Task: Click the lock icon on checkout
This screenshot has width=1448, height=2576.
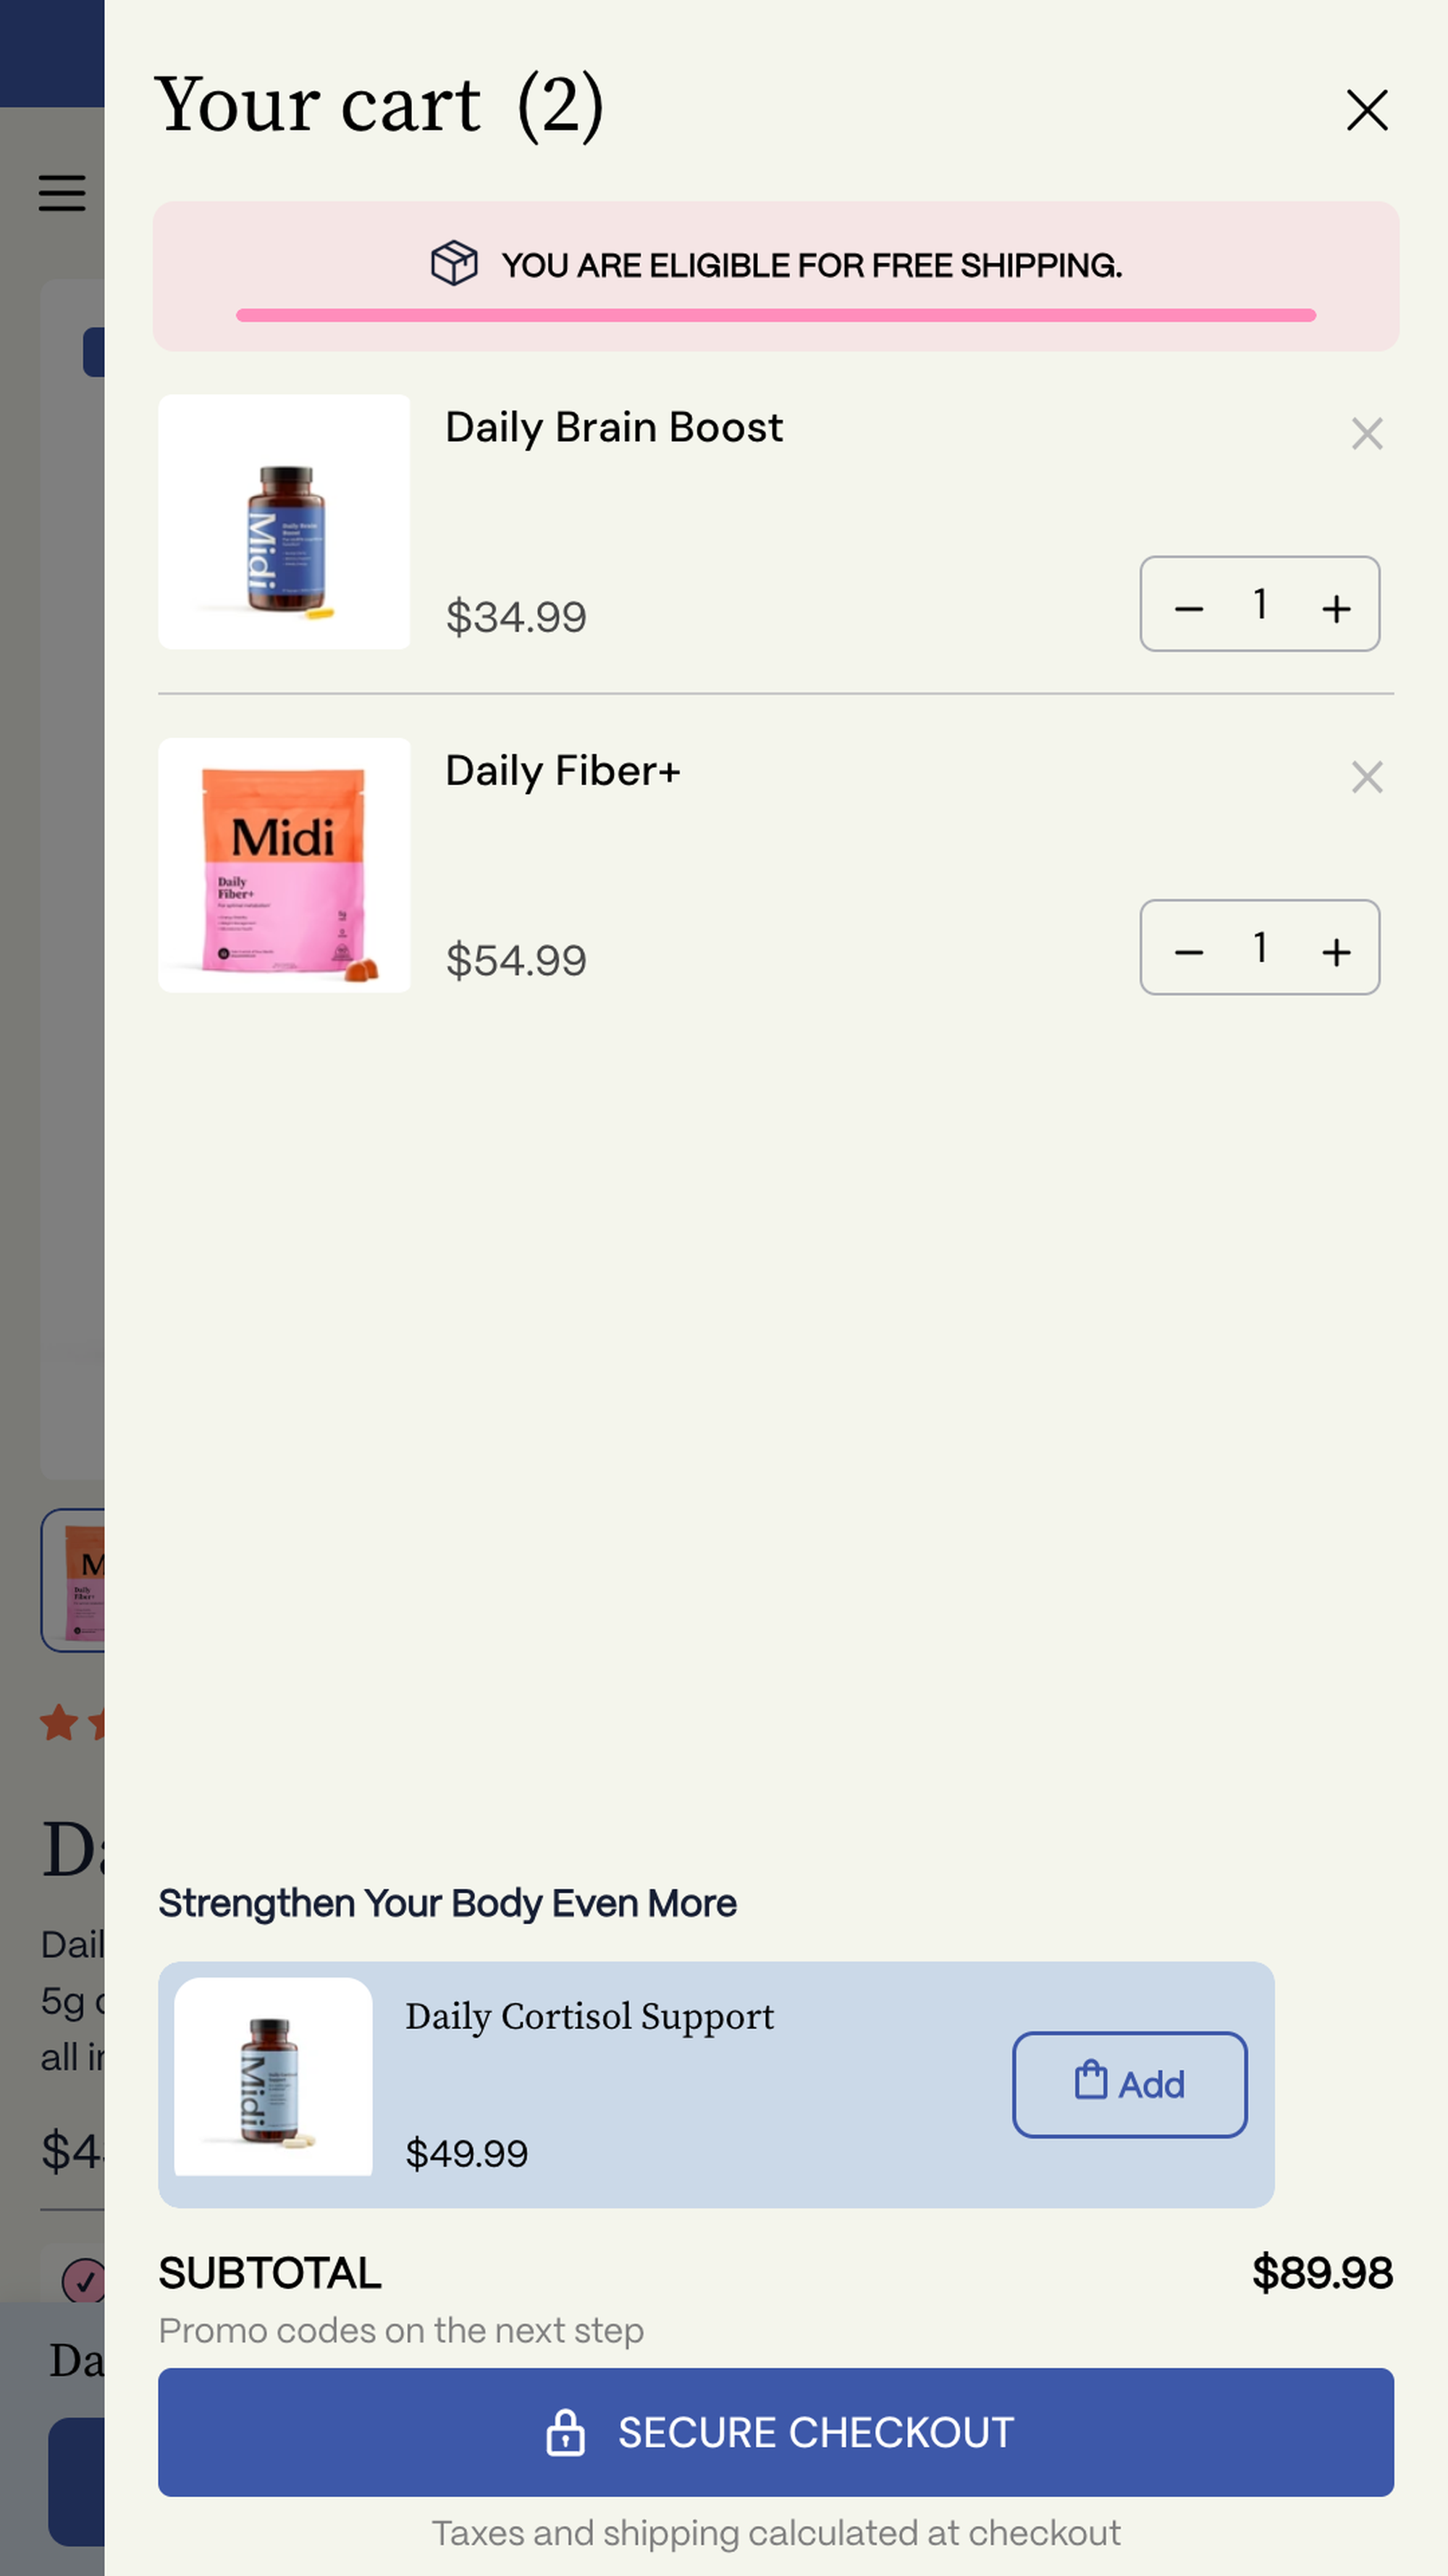Action: 565,2432
